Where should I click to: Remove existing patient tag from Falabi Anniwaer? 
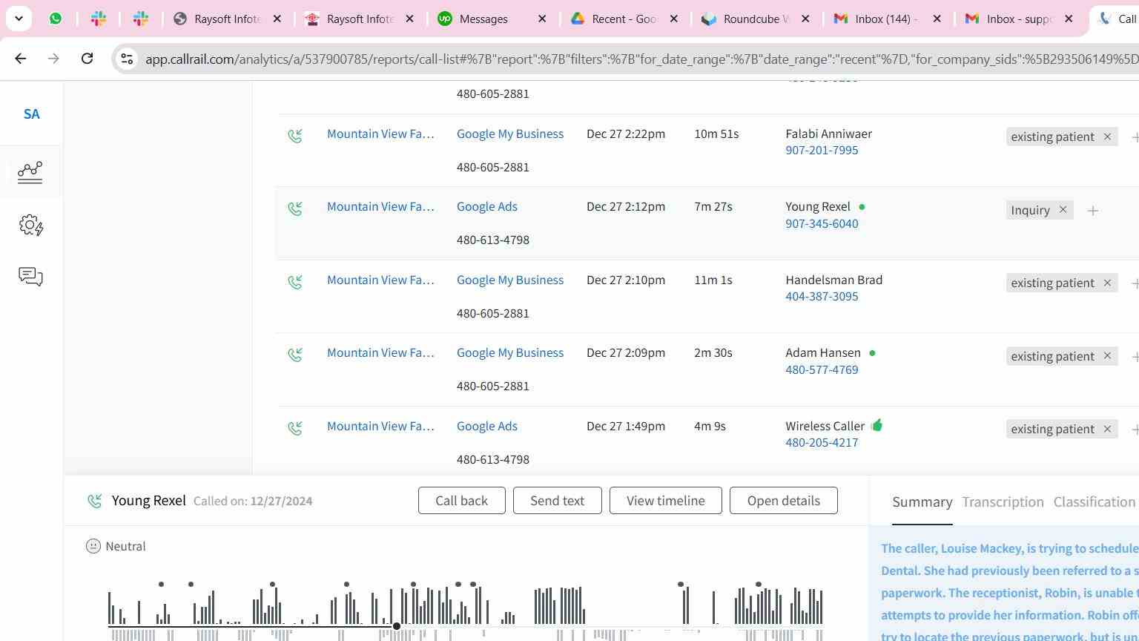click(x=1107, y=137)
